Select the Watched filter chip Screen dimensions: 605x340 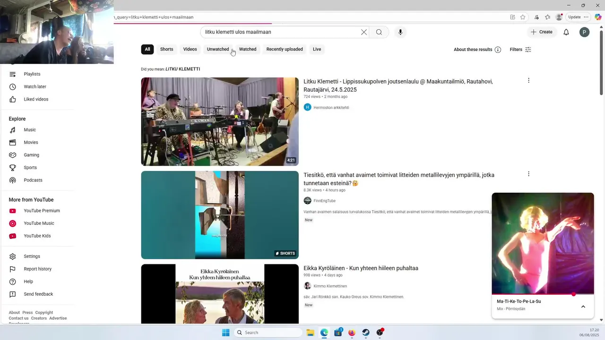pos(248,49)
